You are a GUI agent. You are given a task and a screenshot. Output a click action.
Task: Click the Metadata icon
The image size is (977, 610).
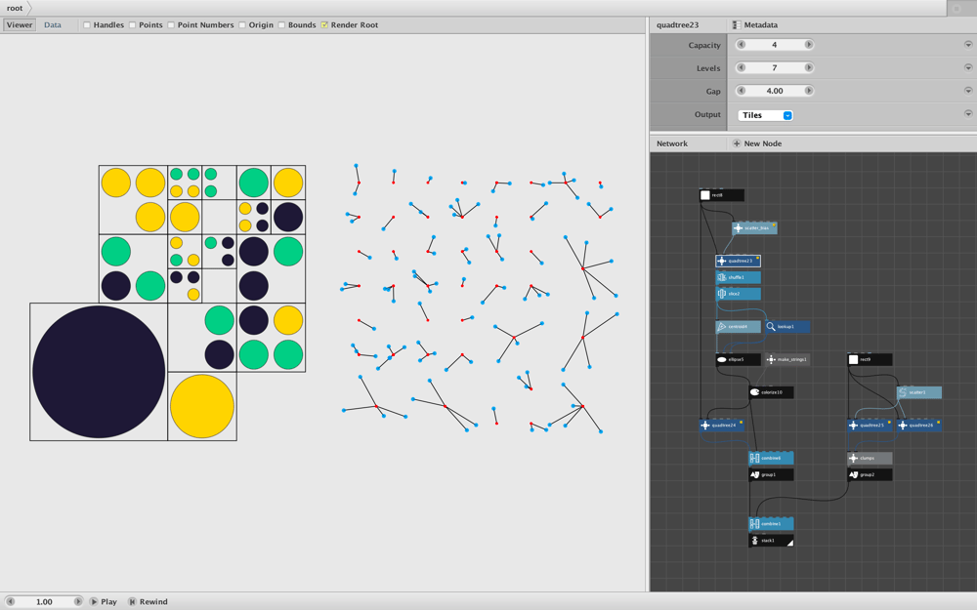point(737,25)
